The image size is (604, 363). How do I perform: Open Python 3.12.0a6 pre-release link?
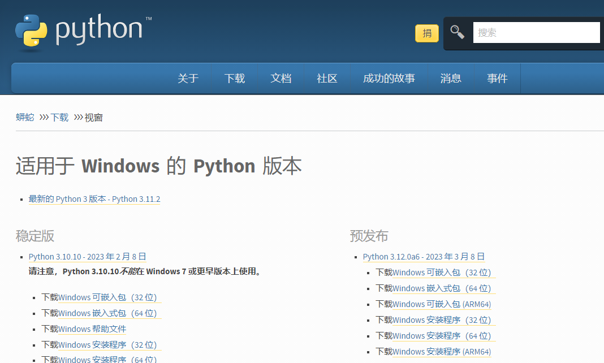coord(424,257)
